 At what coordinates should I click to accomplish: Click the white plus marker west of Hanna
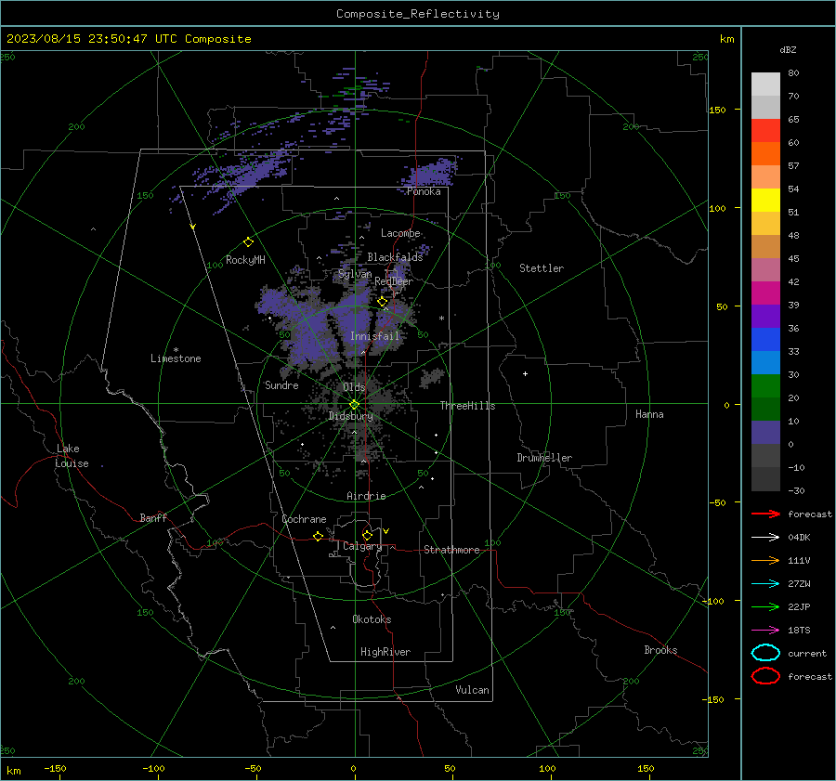tap(525, 373)
